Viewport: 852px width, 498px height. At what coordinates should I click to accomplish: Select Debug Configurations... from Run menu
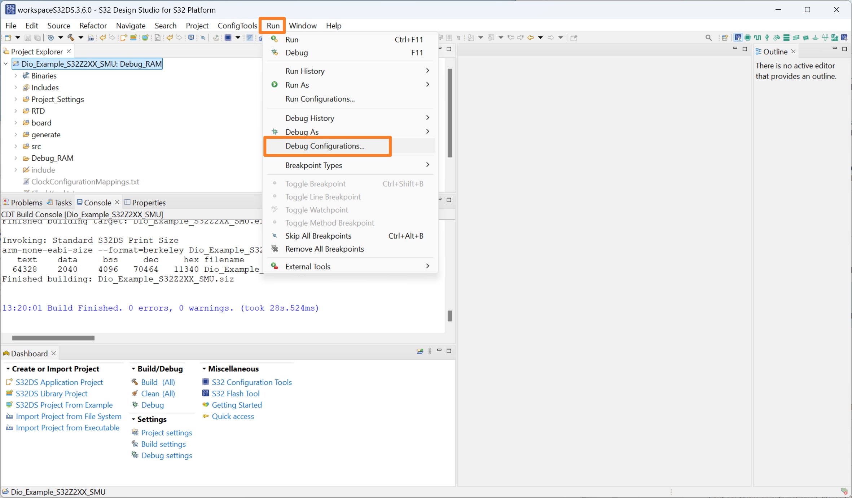pos(325,146)
